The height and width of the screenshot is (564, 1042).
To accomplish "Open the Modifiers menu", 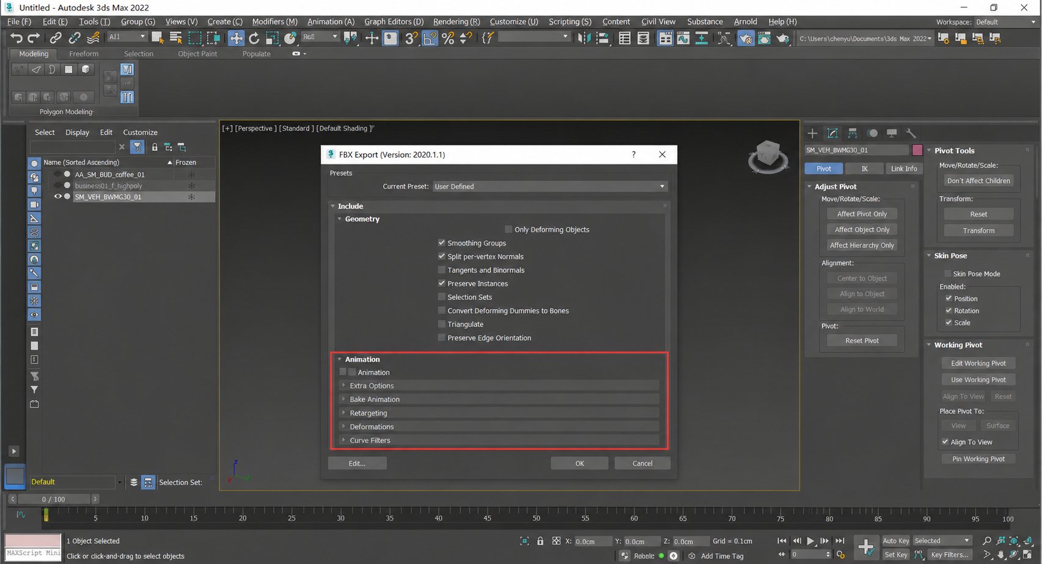I will click(x=274, y=21).
